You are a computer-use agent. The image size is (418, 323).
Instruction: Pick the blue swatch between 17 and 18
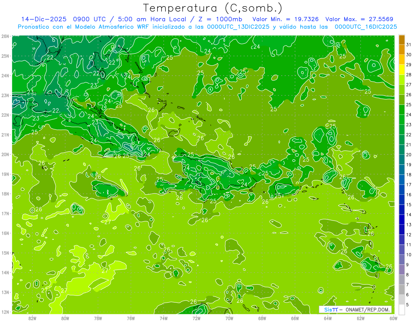click(x=402, y=179)
